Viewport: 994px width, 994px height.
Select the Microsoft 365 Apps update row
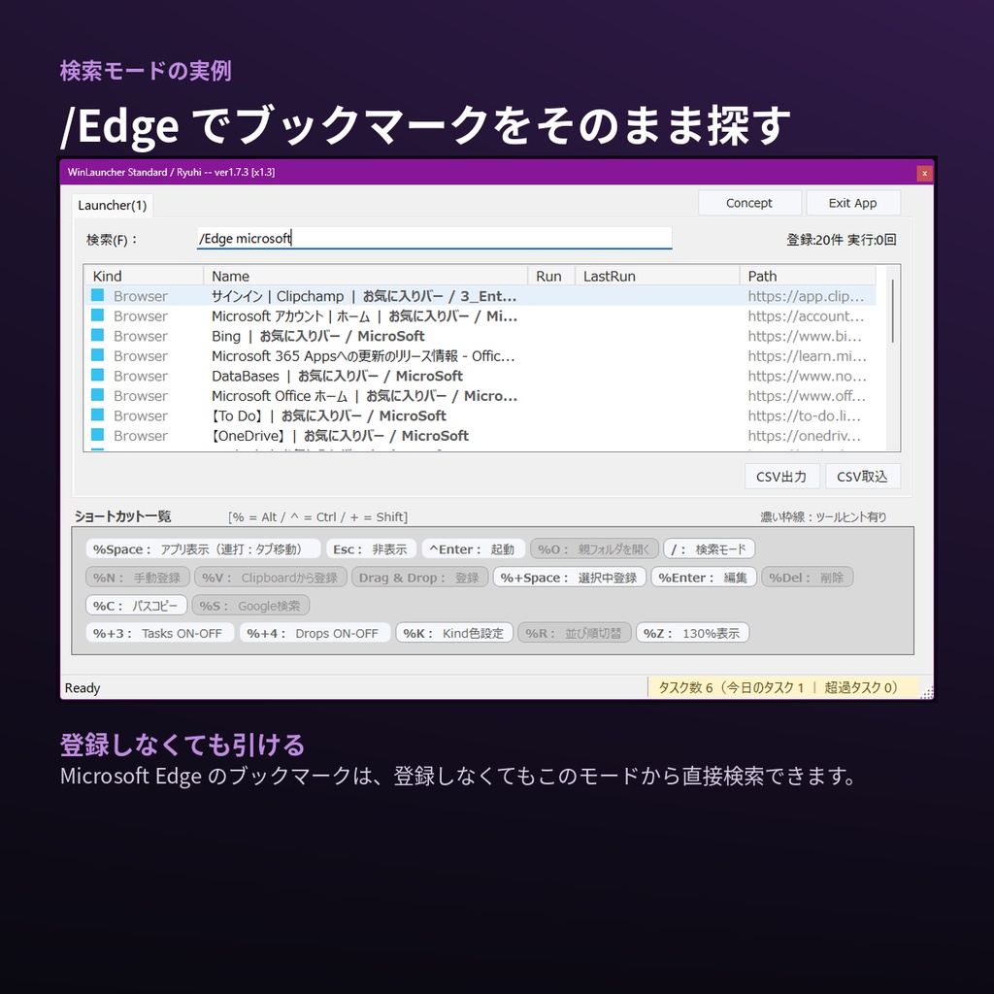tap(363, 355)
